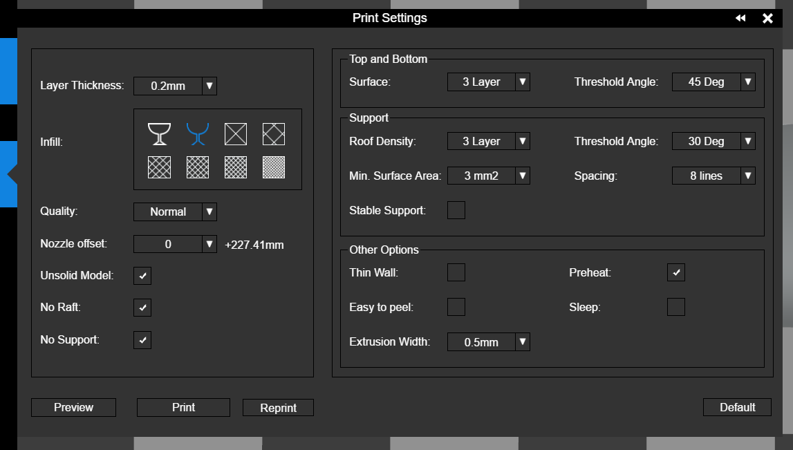
Task: Click the +227.41mm nozzle height value
Action: click(254, 245)
